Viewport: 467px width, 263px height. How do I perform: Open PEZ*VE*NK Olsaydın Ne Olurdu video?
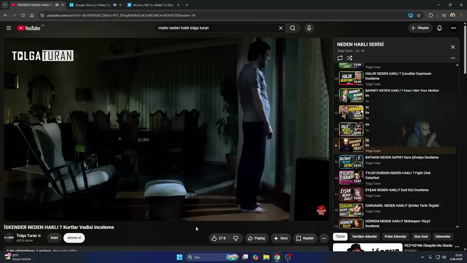[x=428, y=245]
